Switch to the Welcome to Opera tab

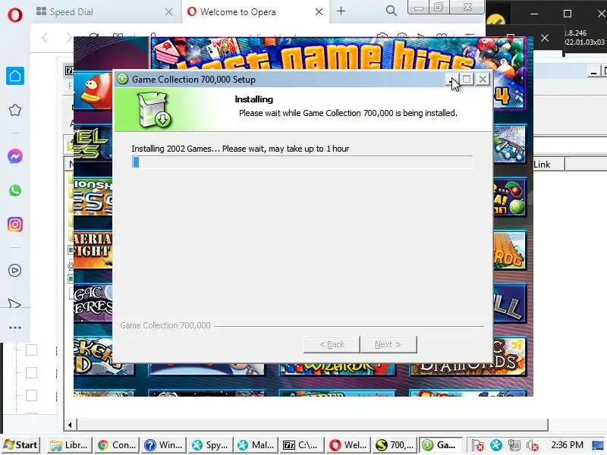coord(256,12)
